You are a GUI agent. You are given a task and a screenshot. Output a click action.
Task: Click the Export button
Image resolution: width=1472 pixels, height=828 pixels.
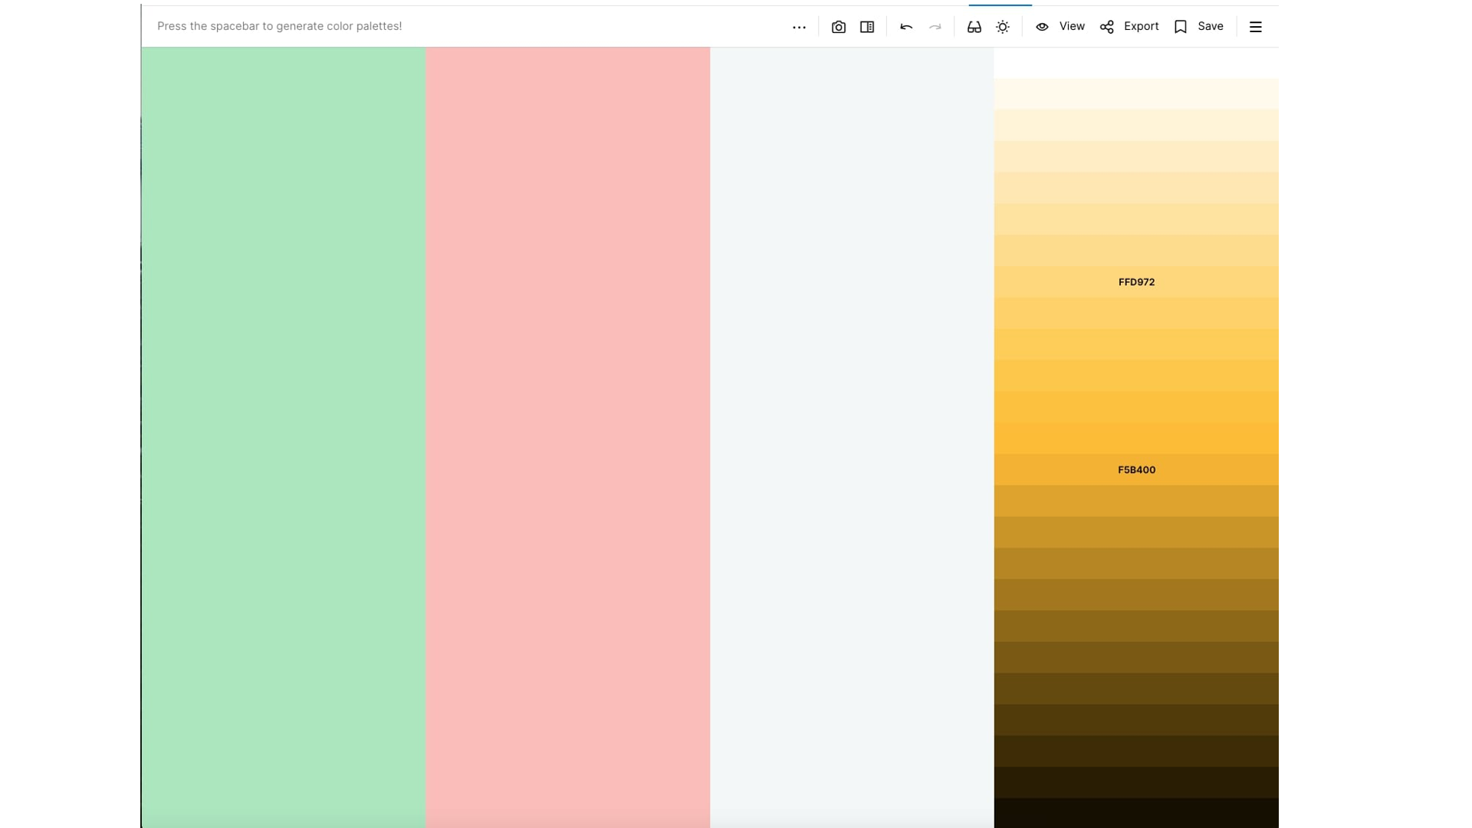[x=1142, y=26]
